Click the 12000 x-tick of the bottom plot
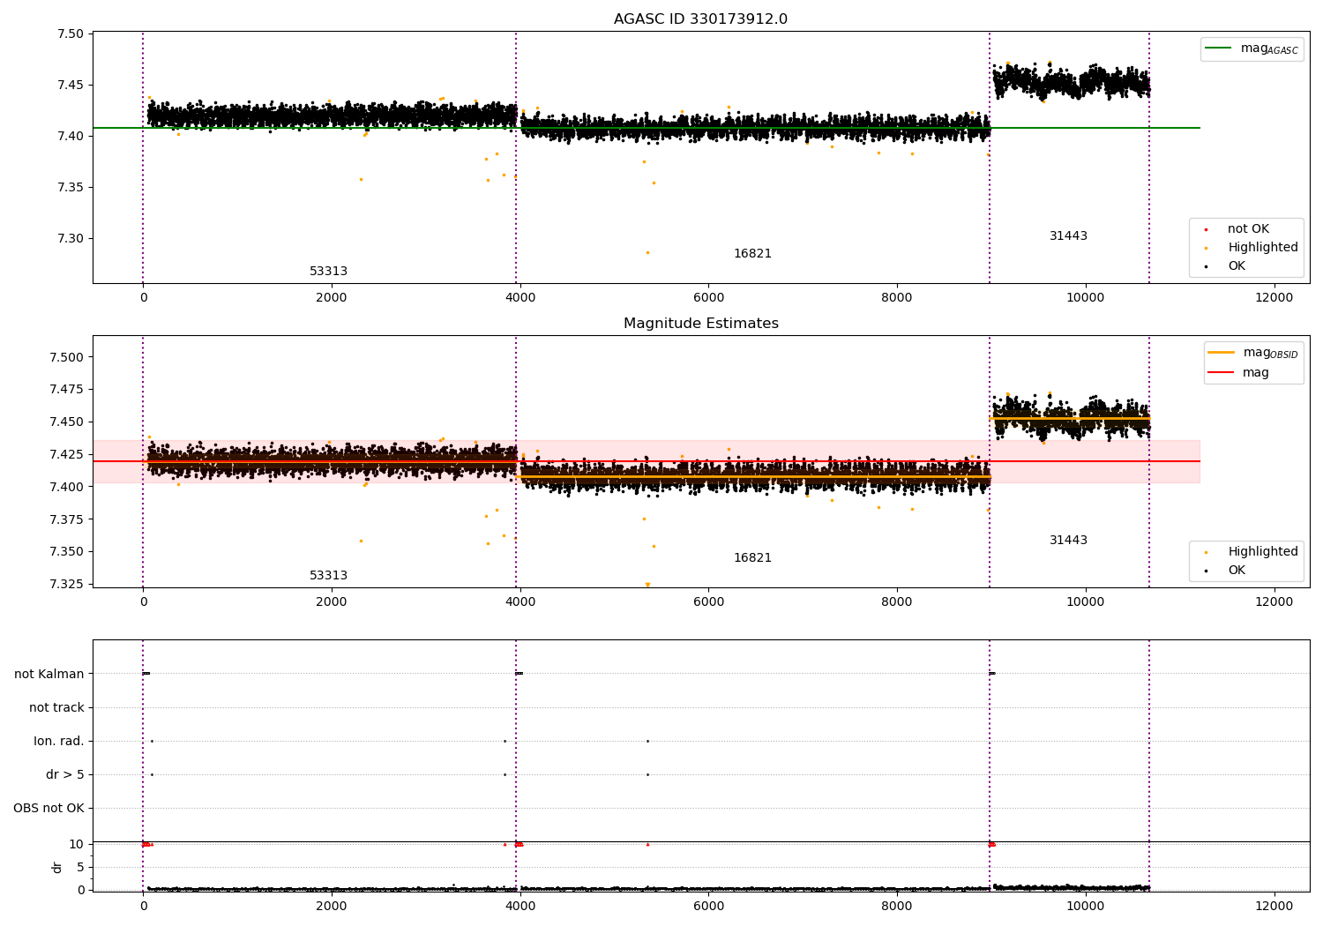The height and width of the screenshot is (926, 1323). (x=1274, y=906)
